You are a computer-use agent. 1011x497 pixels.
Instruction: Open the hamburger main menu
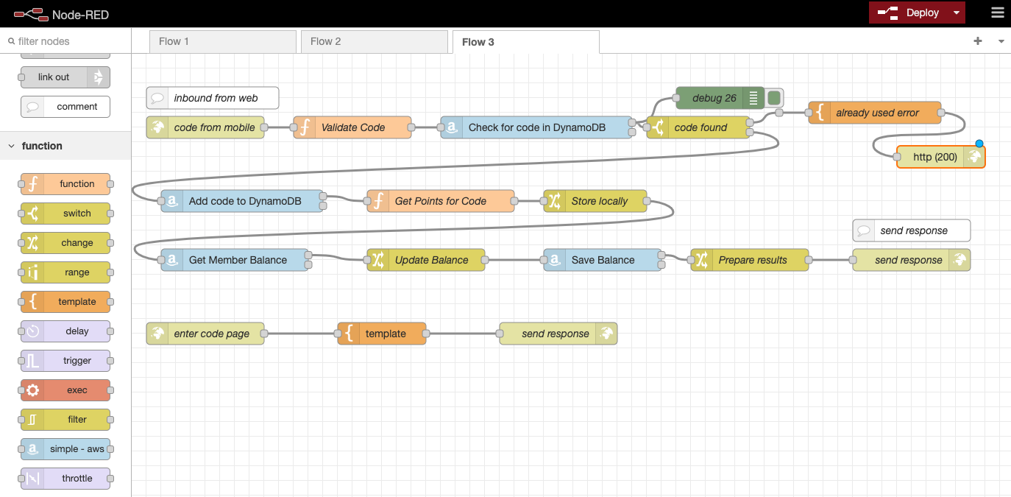click(x=997, y=13)
